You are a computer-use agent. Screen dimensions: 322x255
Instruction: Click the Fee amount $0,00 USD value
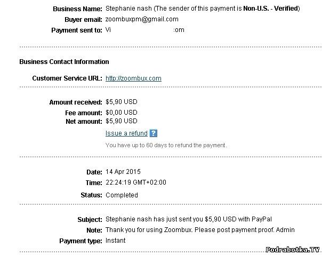pos(121,113)
